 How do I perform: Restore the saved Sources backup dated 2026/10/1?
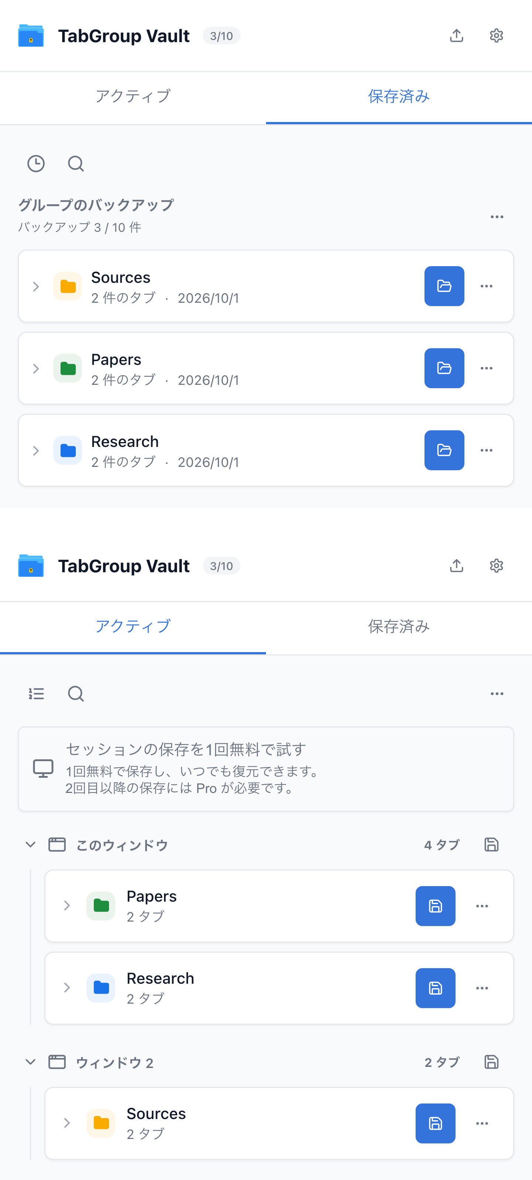coord(444,286)
